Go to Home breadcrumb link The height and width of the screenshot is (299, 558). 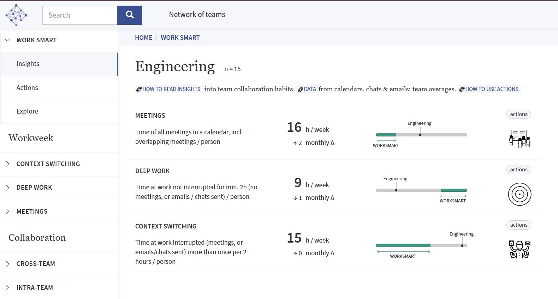coord(143,38)
